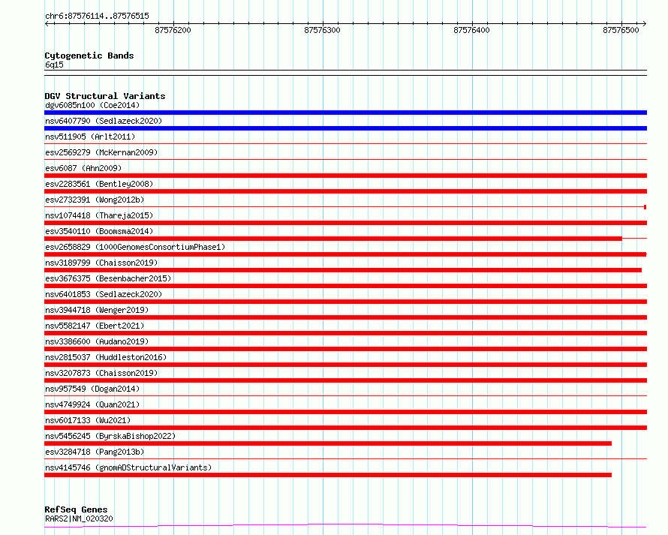
Task: Open variant nsv4749924 (Quan2021)
Action: [92, 404]
